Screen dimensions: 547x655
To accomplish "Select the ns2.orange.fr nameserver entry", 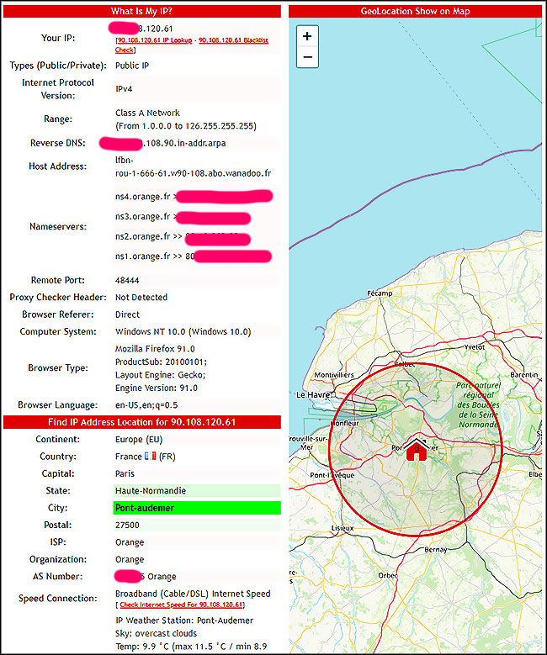I will tap(142, 236).
